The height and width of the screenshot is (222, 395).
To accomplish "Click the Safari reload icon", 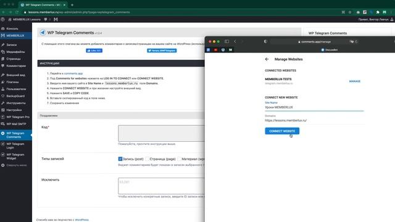I will (356, 42).
